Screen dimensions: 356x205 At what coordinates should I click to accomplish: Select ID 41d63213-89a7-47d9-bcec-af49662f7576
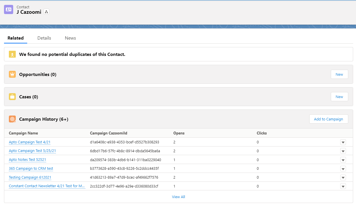[124, 177]
